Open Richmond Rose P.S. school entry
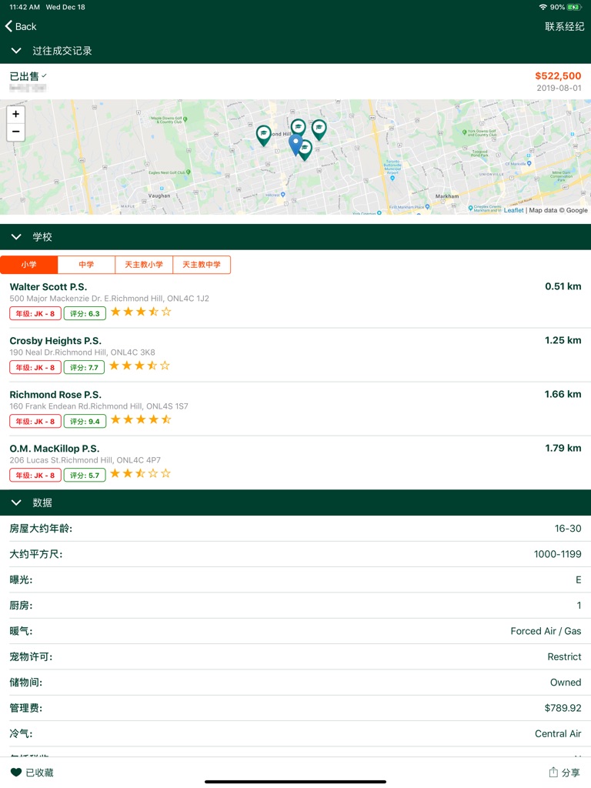The width and height of the screenshot is (591, 788). point(295,409)
